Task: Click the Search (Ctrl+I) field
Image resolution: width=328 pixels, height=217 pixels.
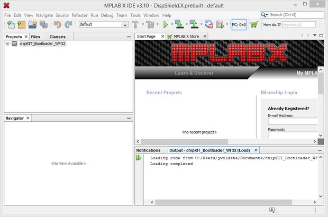Action: click(296, 15)
